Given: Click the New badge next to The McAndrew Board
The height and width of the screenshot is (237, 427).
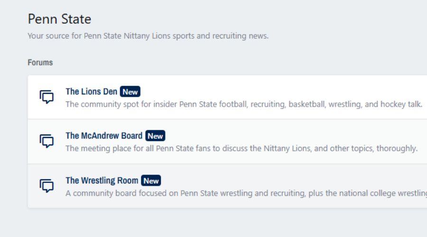Looking at the screenshot, I should 155,136.
